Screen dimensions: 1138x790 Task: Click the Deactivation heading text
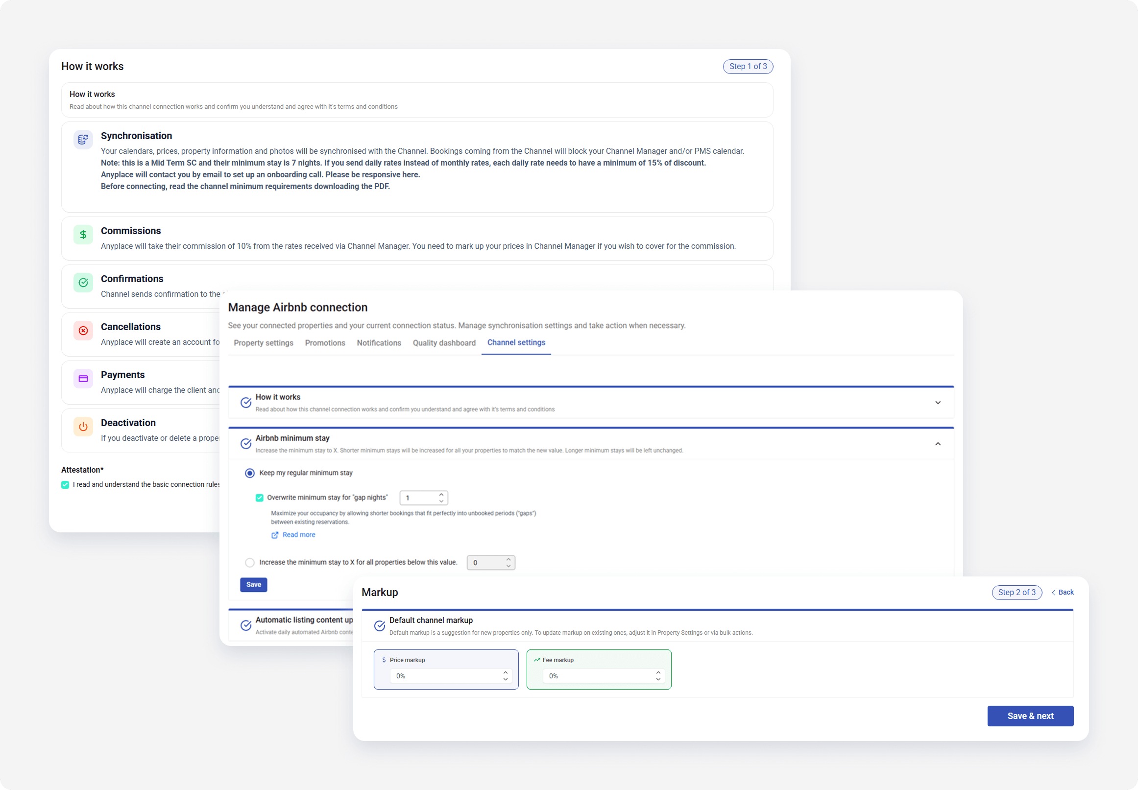[128, 423]
